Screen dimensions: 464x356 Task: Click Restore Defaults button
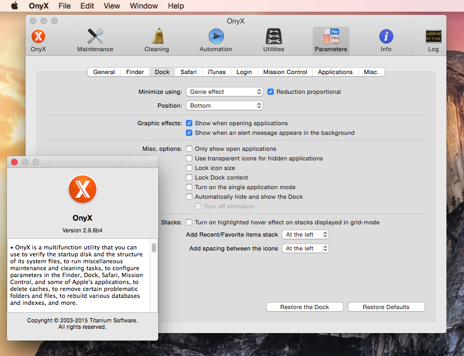tap(386, 307)
